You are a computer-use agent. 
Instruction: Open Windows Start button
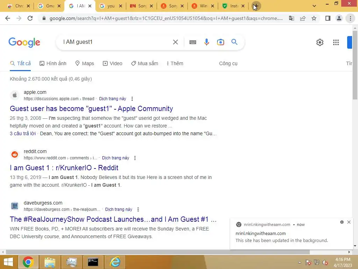pos(8,262)
